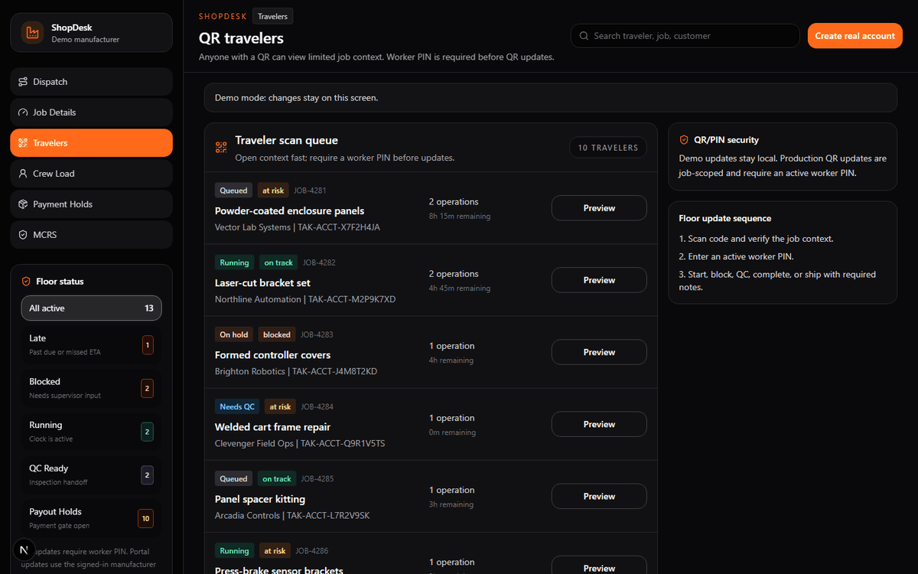This screenshot has height=574, width=918.
Task: Click the Needs QC tag on JOB-4284
Action: tap(237, 406)
